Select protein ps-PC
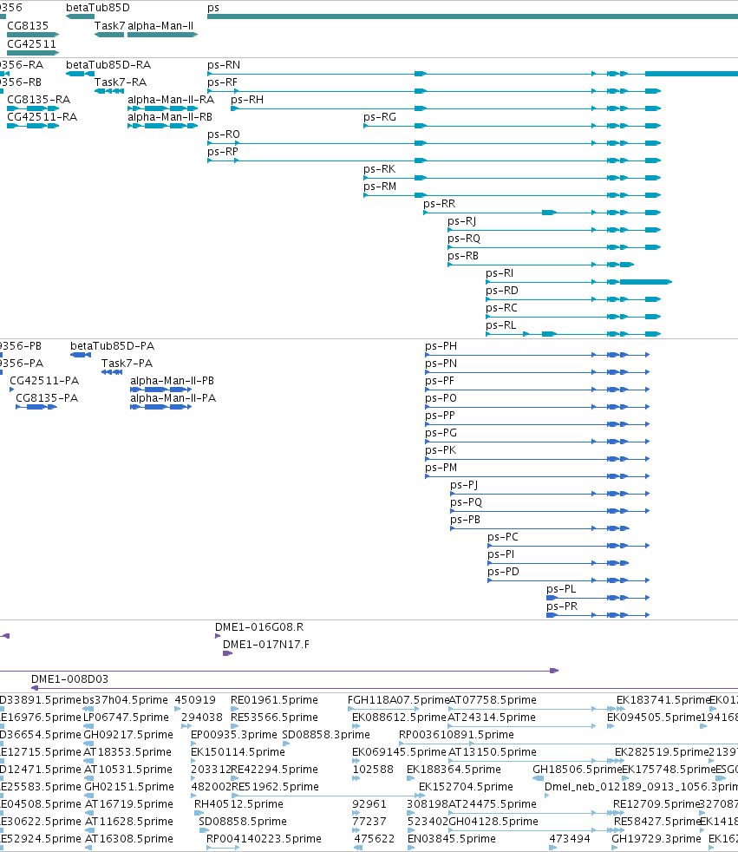 [503, 537]
